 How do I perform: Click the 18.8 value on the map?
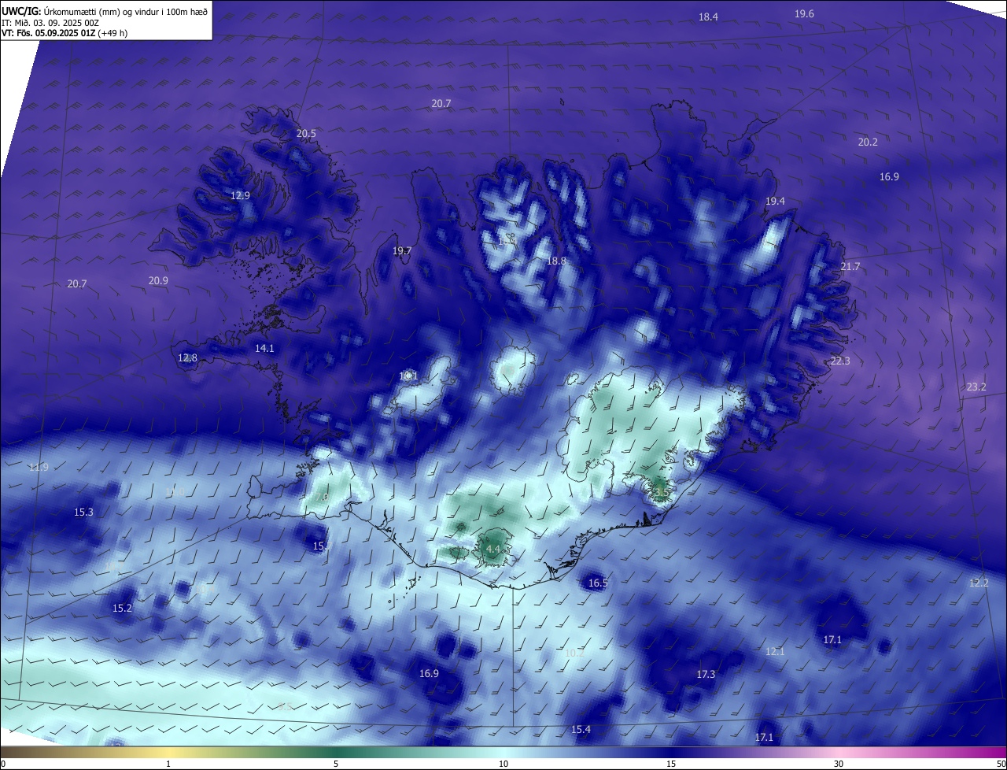(556, 261)
